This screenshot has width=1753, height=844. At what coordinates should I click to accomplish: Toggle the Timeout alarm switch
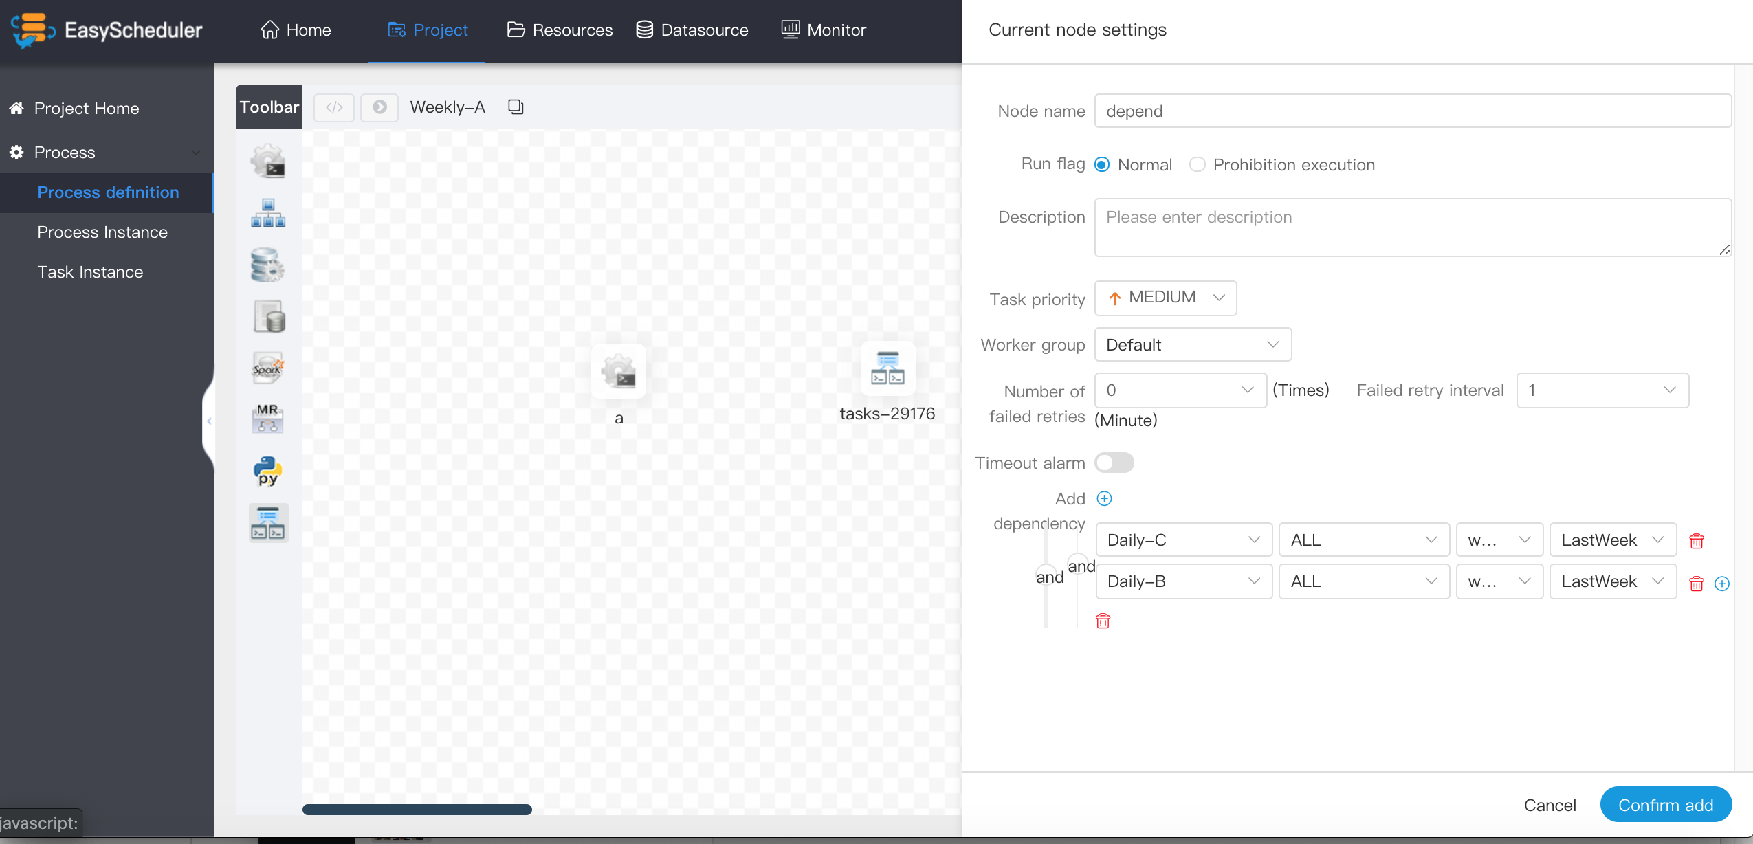[1114, 462]
